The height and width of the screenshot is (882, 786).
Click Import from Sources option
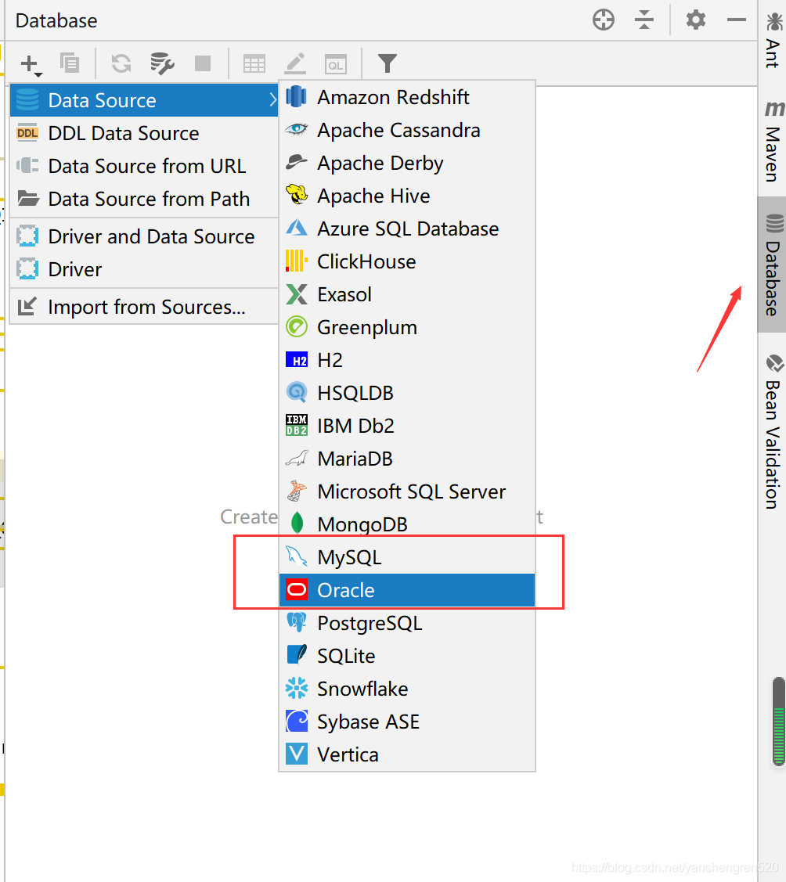[x=146, y=307]
